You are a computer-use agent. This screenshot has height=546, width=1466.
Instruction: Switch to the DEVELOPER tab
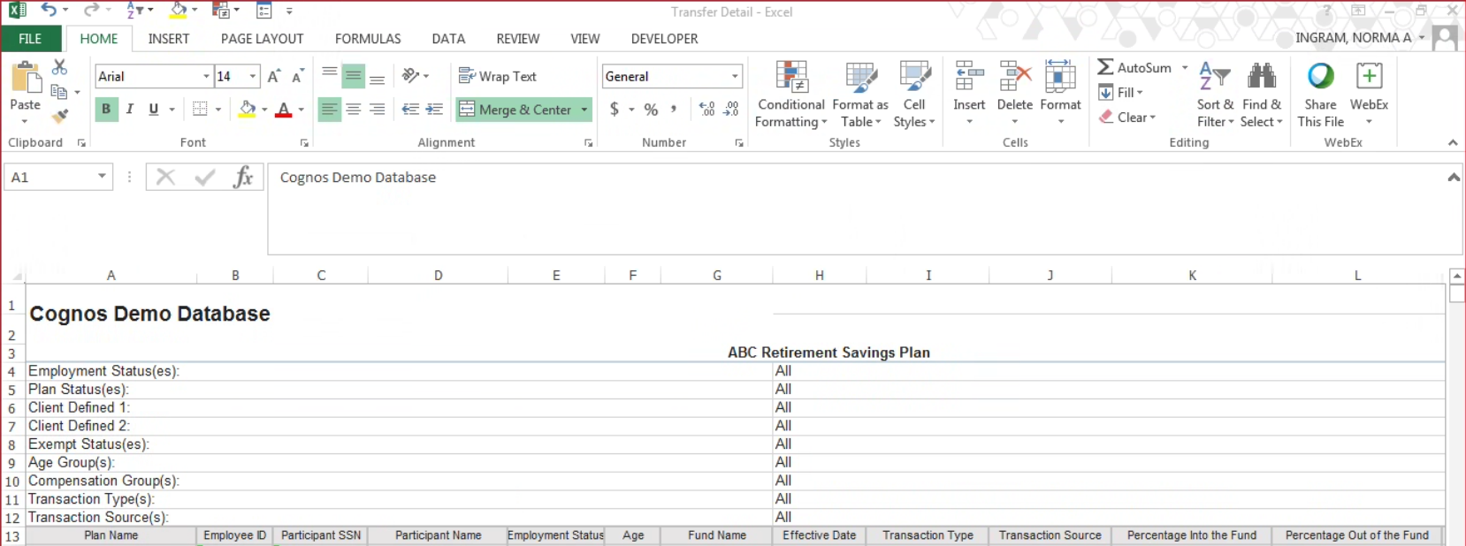(664, 39)
